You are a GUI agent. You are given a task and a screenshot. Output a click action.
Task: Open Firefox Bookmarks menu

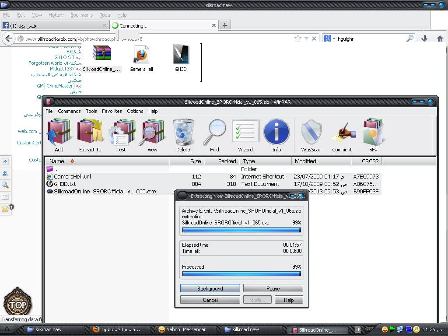click(x=82, y=15)
